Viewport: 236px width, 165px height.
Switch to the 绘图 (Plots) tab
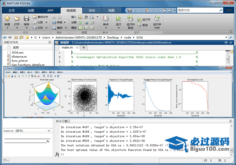pos(31,11)
